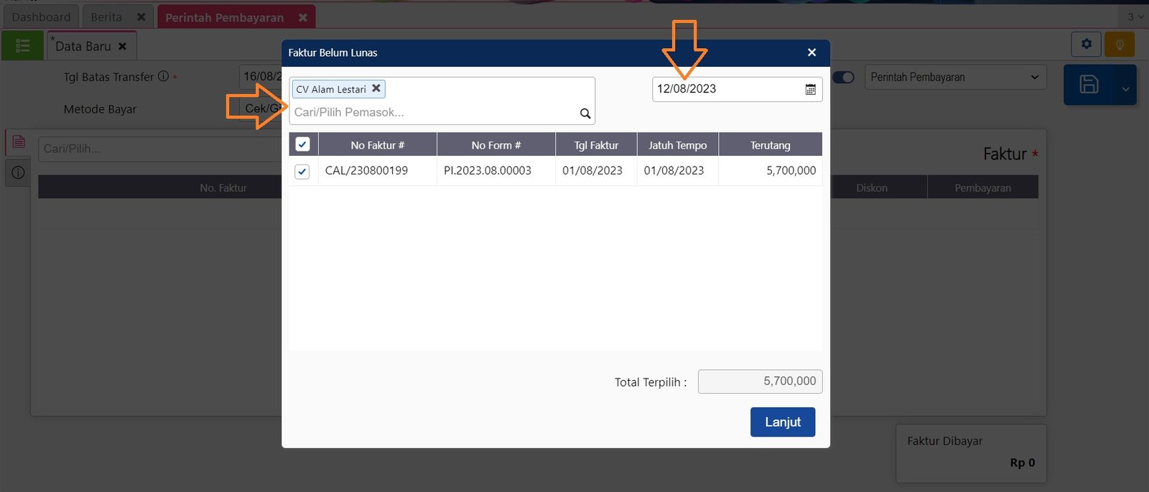Uncheck the CAL/230800199 invoice row checkbox
The image size is (1149, 492).
coord(302,172)
